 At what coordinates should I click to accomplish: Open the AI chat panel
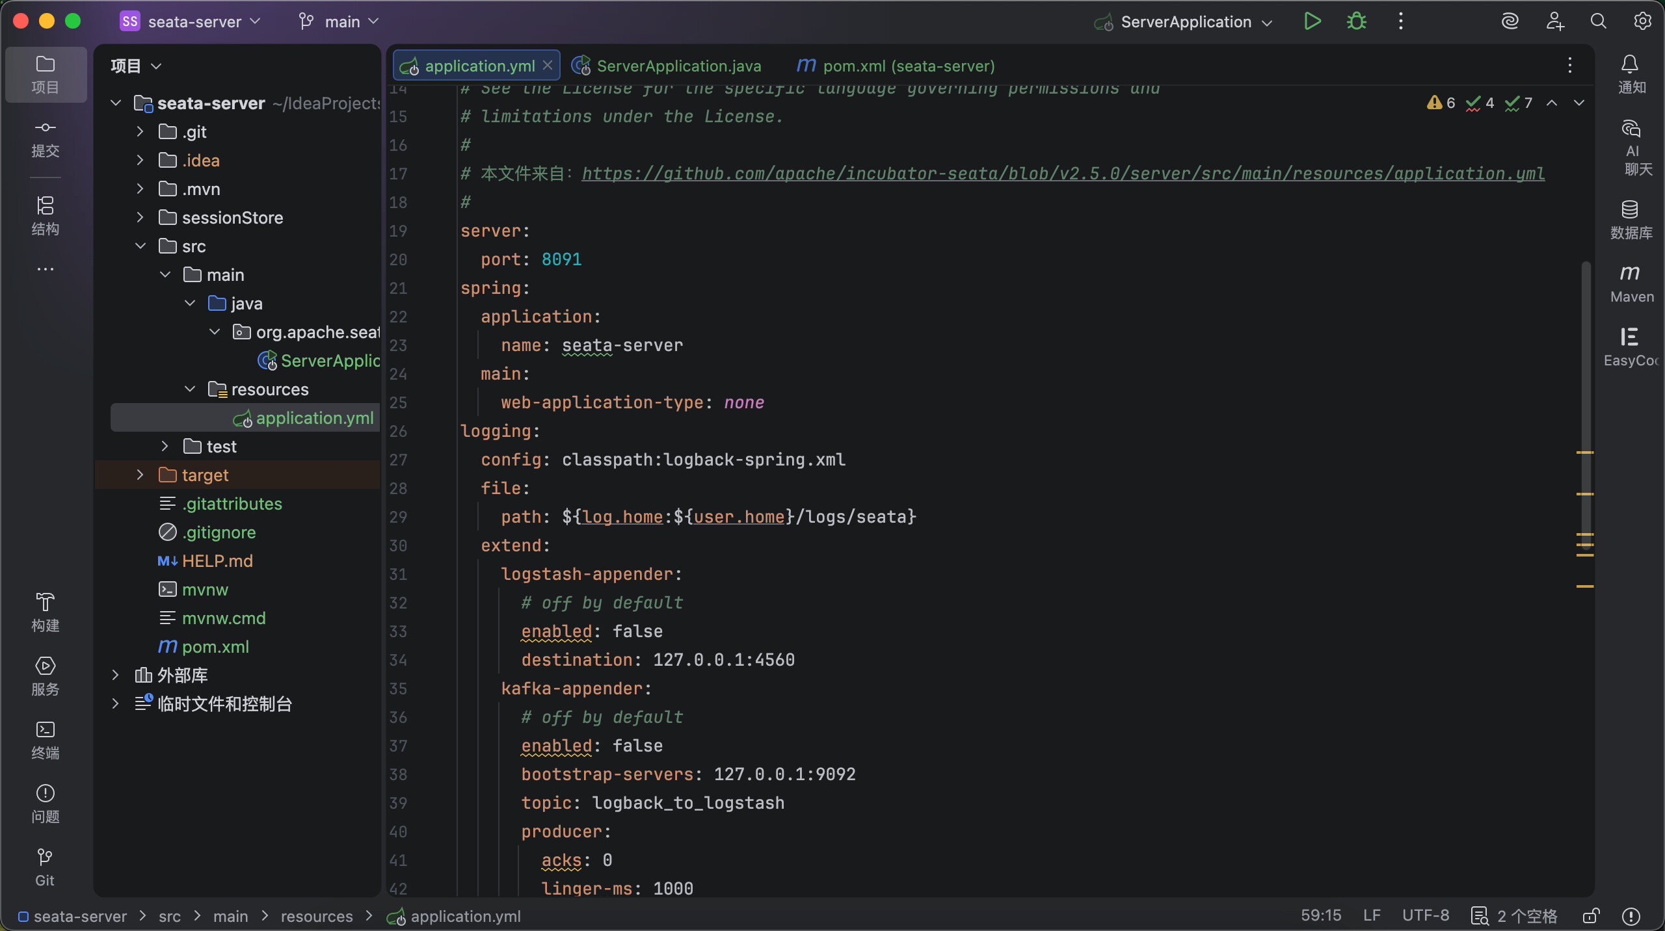pyautogui.click(x=1631, y=148)
